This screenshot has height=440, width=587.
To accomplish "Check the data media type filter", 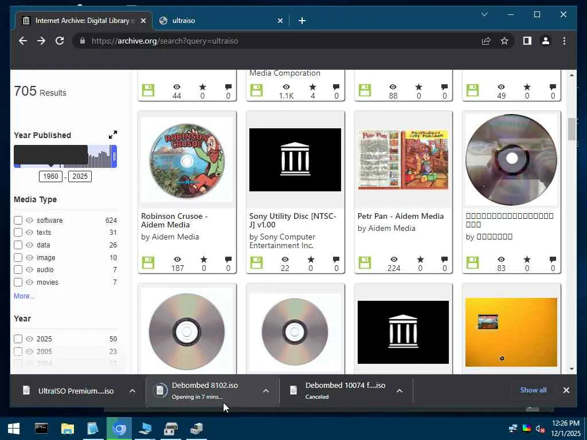I will click(18, 245).
